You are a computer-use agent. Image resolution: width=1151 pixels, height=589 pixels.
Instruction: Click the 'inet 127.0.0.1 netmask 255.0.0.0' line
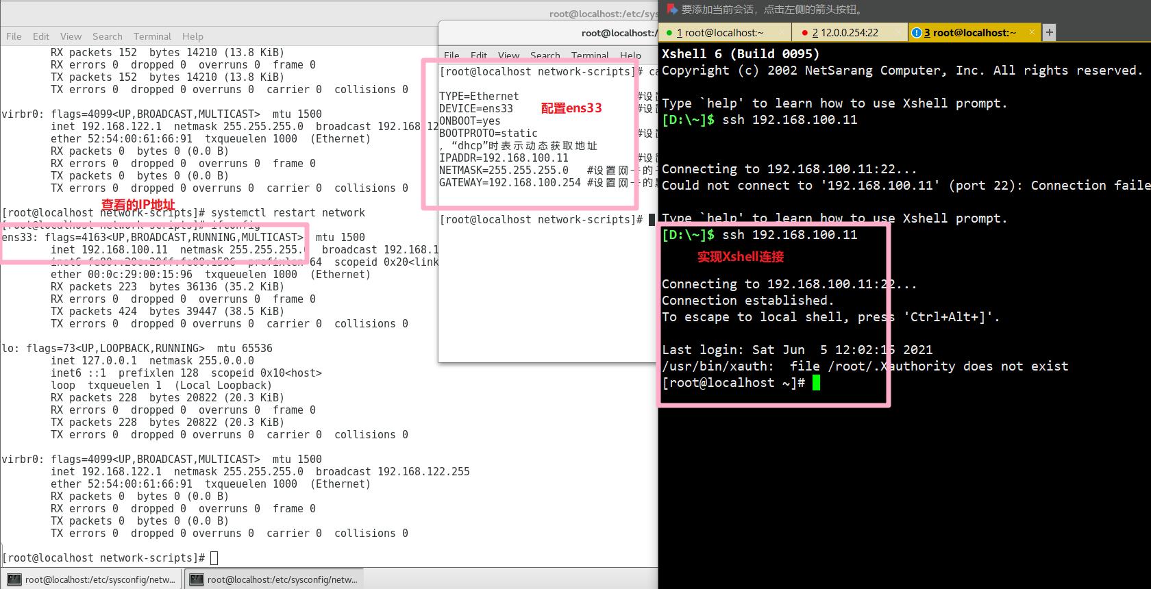(152, 360)
